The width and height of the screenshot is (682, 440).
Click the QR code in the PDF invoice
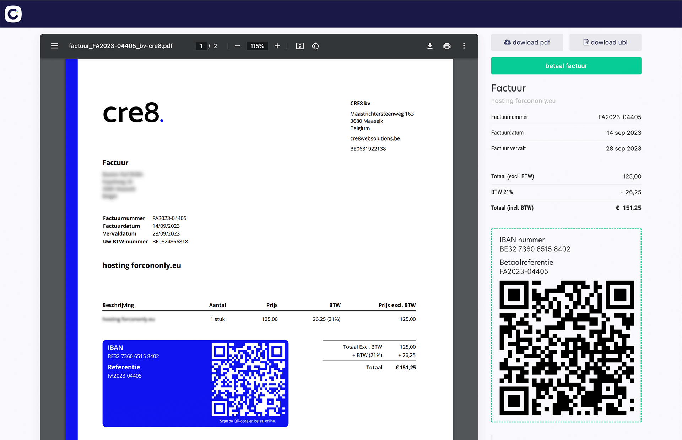(248, 380)
